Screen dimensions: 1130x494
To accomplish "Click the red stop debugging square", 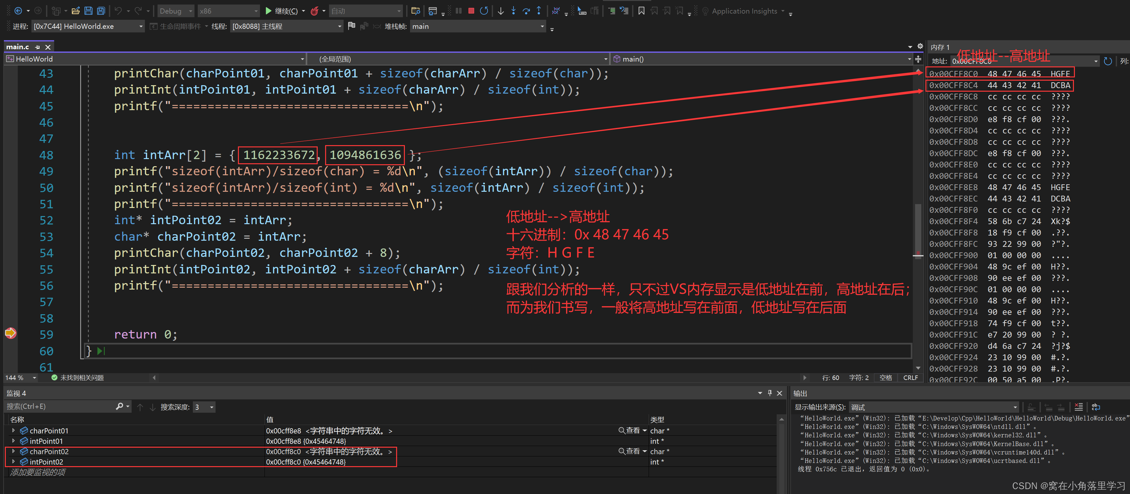I will point(471,11).
